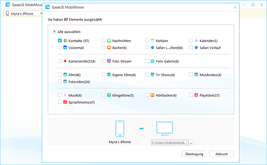Viewport: 267px width, 165px height.
Task: Open the folder browse button (...)
Action: pos(191,142)
